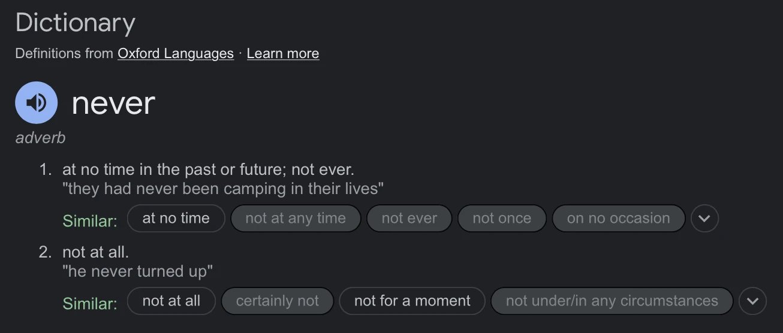Click the headword "never"

pyautogui.click(x=113, y=103)
